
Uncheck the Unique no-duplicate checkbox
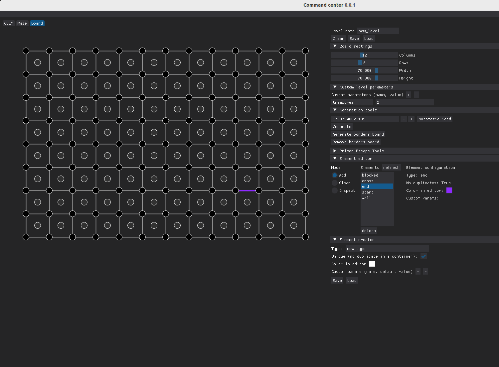423,256
